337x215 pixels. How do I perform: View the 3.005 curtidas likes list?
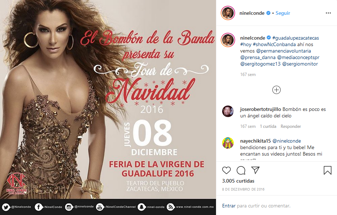pos(238,181)
